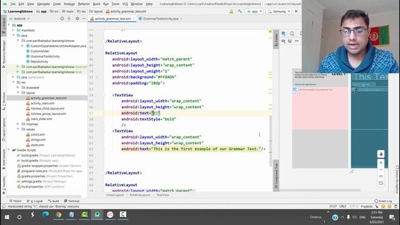Click the horizontal arrows default margins icon
Viewport: 400px width, 225px height.
297,41
